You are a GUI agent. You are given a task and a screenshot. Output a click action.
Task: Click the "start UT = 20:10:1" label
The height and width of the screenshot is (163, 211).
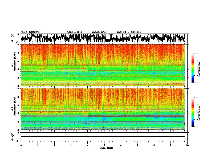129,32
